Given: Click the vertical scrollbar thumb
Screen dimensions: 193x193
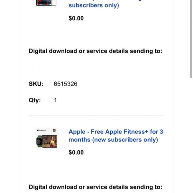Looking at the screenshot, I should (191, 39).
